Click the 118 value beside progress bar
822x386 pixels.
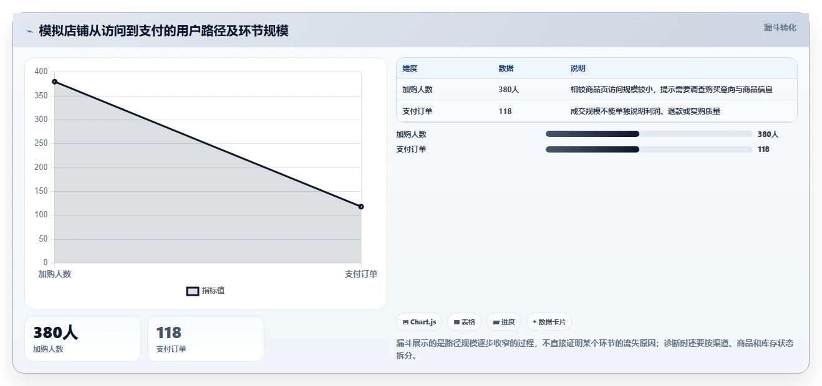tap(763, 149)
